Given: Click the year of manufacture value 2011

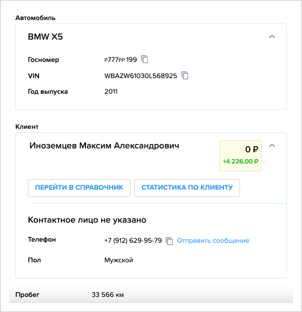Looking at the screenshot, I should coord(111,92).
